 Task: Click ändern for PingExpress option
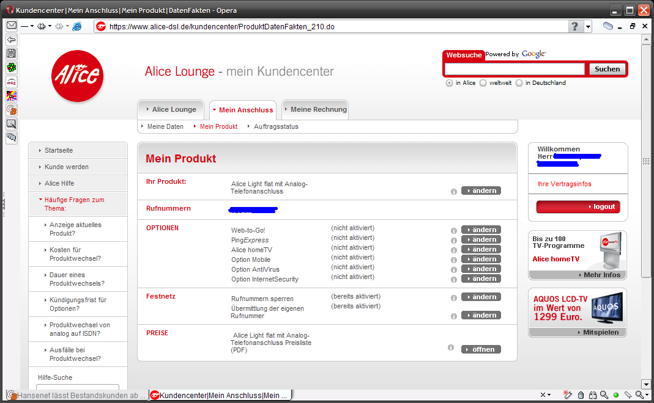(481, 239)
